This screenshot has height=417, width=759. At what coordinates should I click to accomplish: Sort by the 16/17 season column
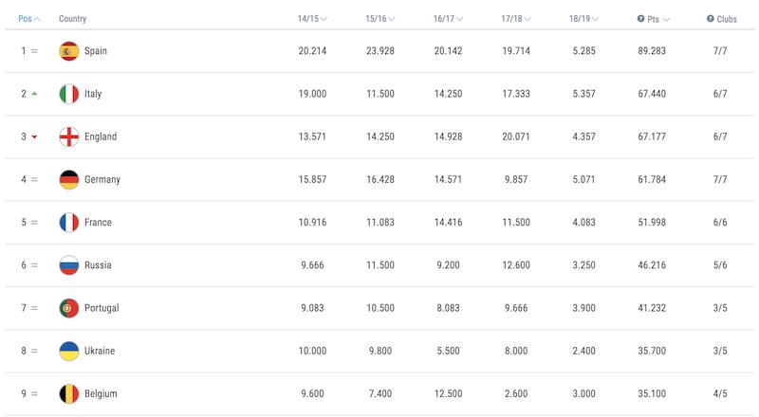click(448, 19)
